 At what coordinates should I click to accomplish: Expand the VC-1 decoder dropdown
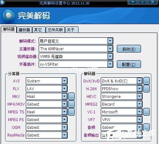pyautogui.click(x=139, y=112)
